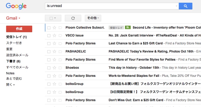The image size is (201, 107).
Task: Mark 9日間限定開催 email as important
Action: 60,92
